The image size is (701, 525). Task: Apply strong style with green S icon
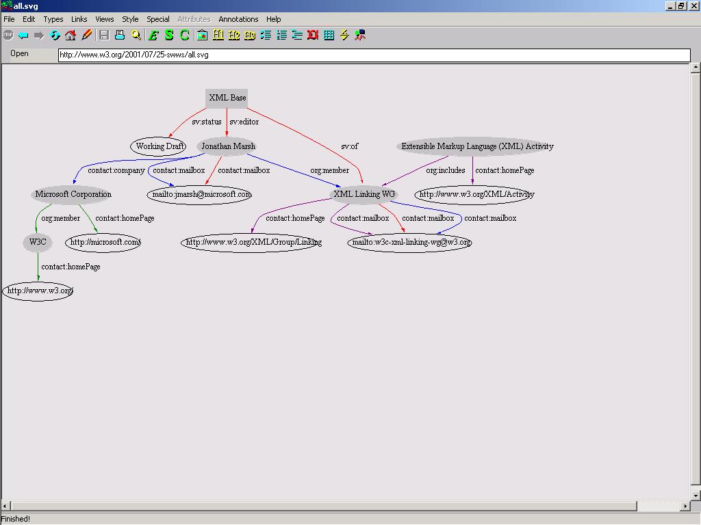(x=169, y=35)
